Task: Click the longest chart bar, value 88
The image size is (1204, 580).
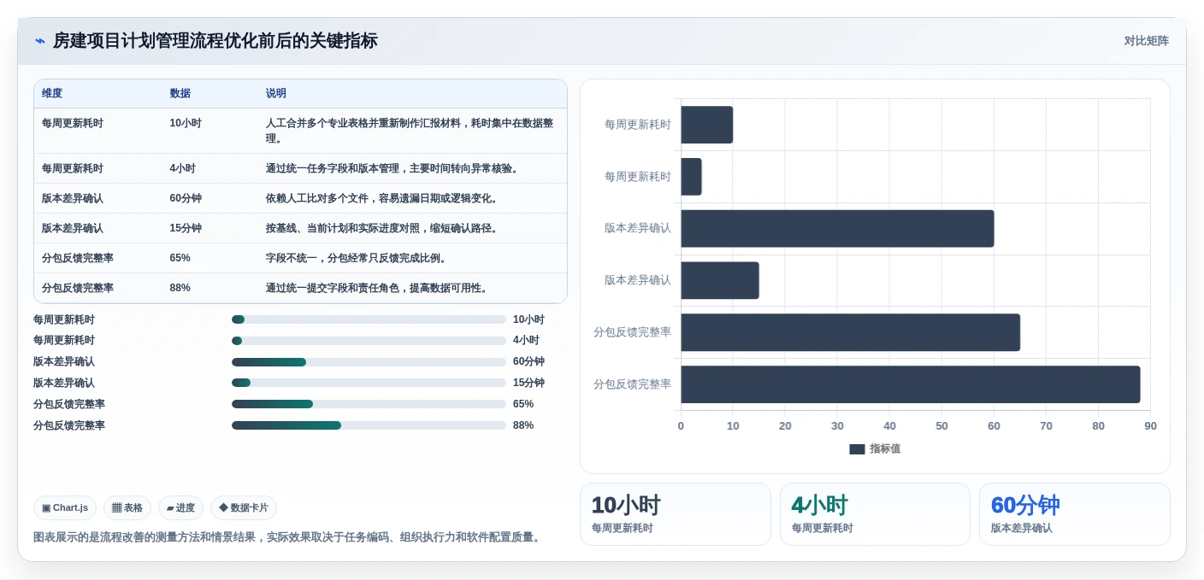Action: [911, 384]
